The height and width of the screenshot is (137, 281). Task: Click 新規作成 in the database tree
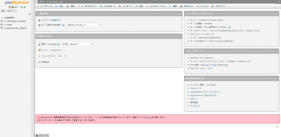(x=10, y=18)
